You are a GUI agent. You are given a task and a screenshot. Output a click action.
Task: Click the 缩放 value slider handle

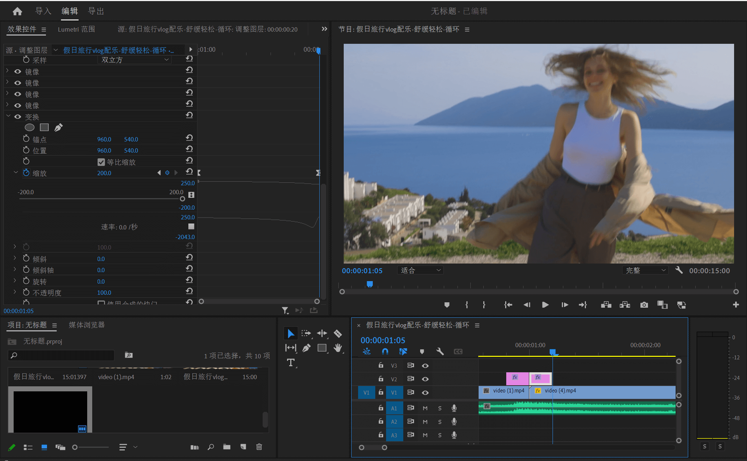coord(182,199)
